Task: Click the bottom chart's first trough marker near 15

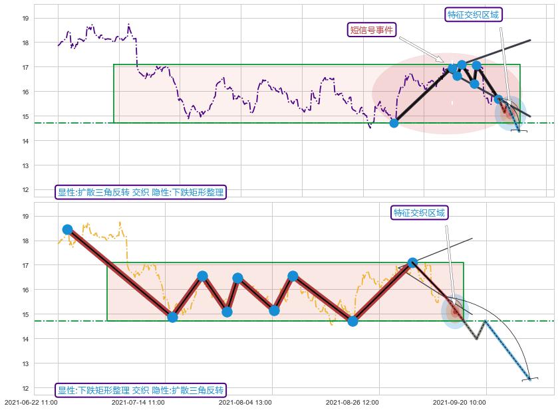Action: (172, 317)
